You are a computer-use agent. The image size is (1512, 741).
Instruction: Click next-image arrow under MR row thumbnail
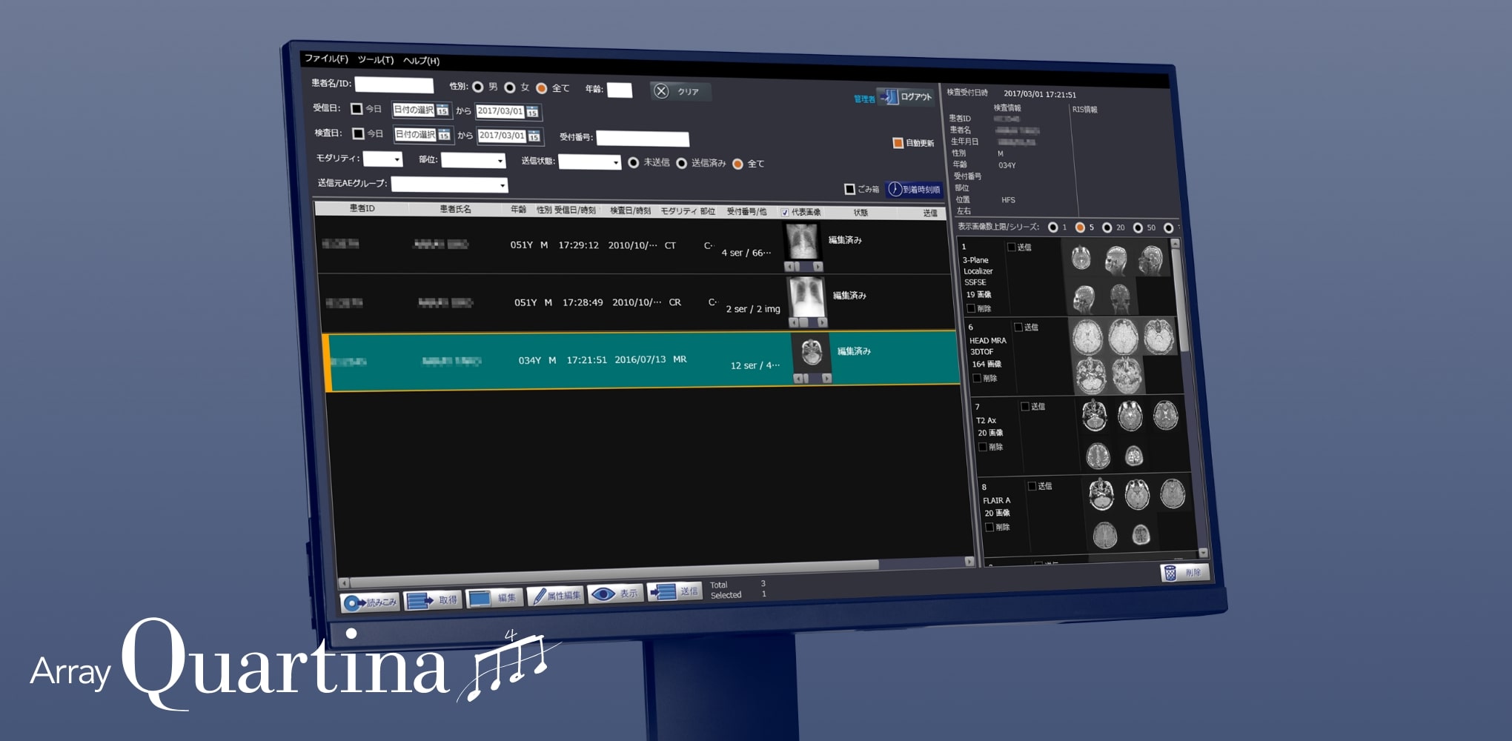(x=826, y=379)
